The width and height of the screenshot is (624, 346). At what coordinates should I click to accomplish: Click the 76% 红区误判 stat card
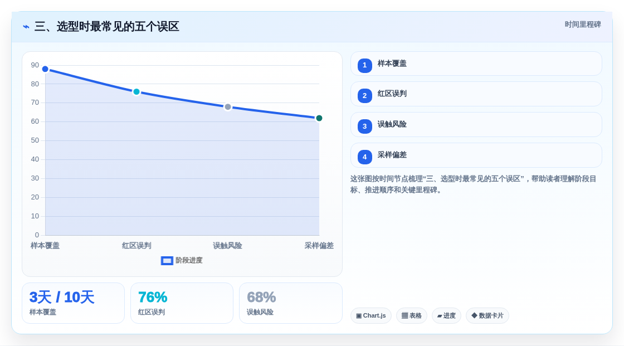point(182,303)
